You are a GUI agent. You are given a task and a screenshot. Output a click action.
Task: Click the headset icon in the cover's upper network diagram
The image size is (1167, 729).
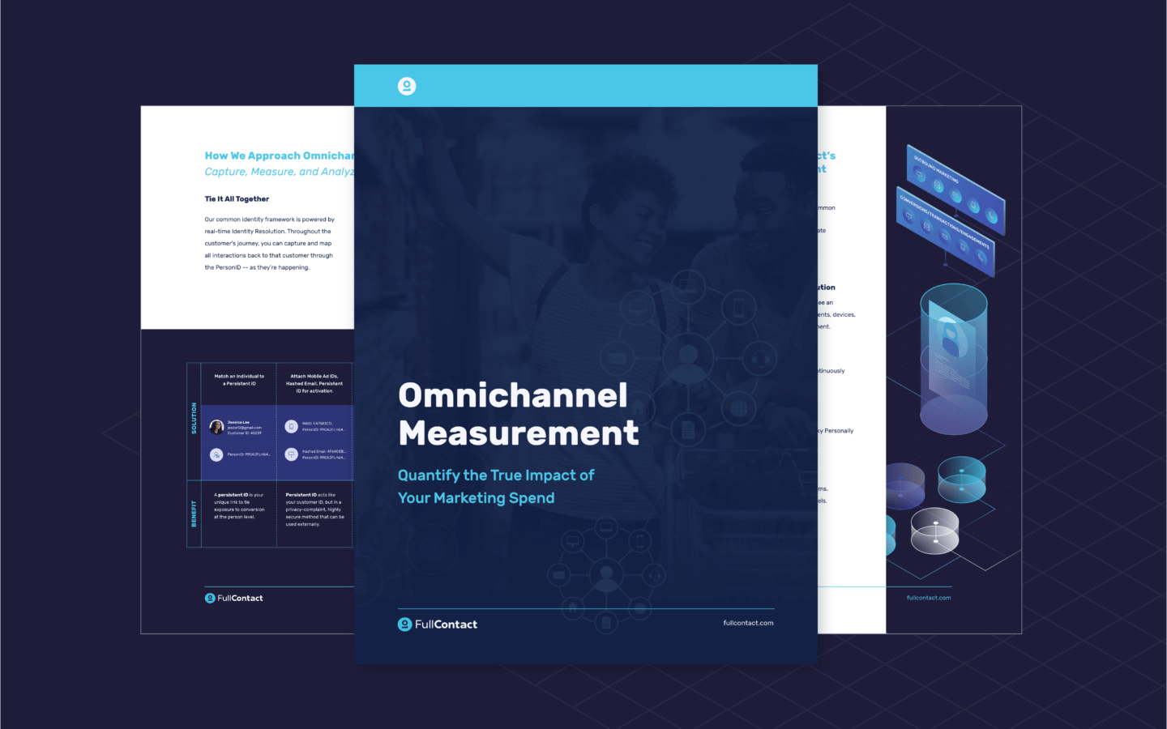pos(759,358)
